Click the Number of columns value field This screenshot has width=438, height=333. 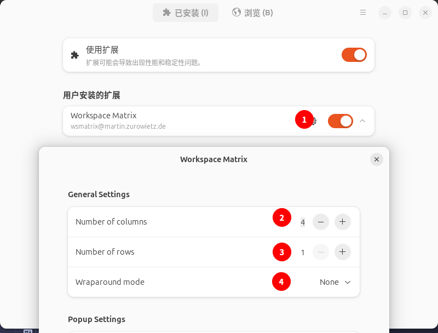[x=303, y=222]
